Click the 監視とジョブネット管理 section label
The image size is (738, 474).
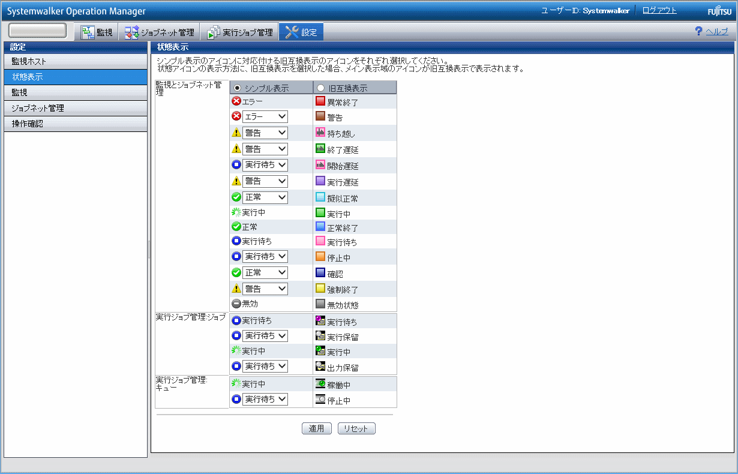point(188,88)
